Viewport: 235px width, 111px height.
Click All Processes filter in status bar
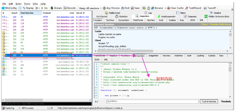coord(26,108)
